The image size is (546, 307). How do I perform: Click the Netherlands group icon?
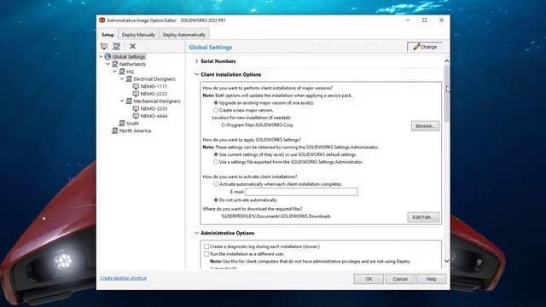coord(114,64)
